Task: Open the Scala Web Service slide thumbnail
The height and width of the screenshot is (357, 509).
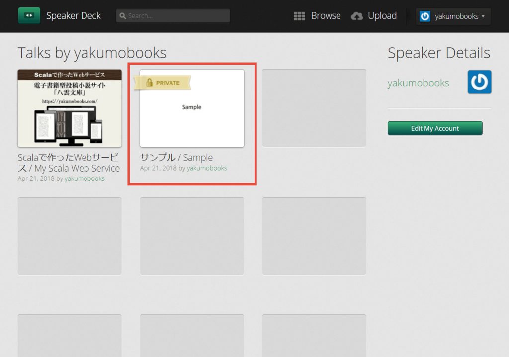Action: [x=70, y=108]
